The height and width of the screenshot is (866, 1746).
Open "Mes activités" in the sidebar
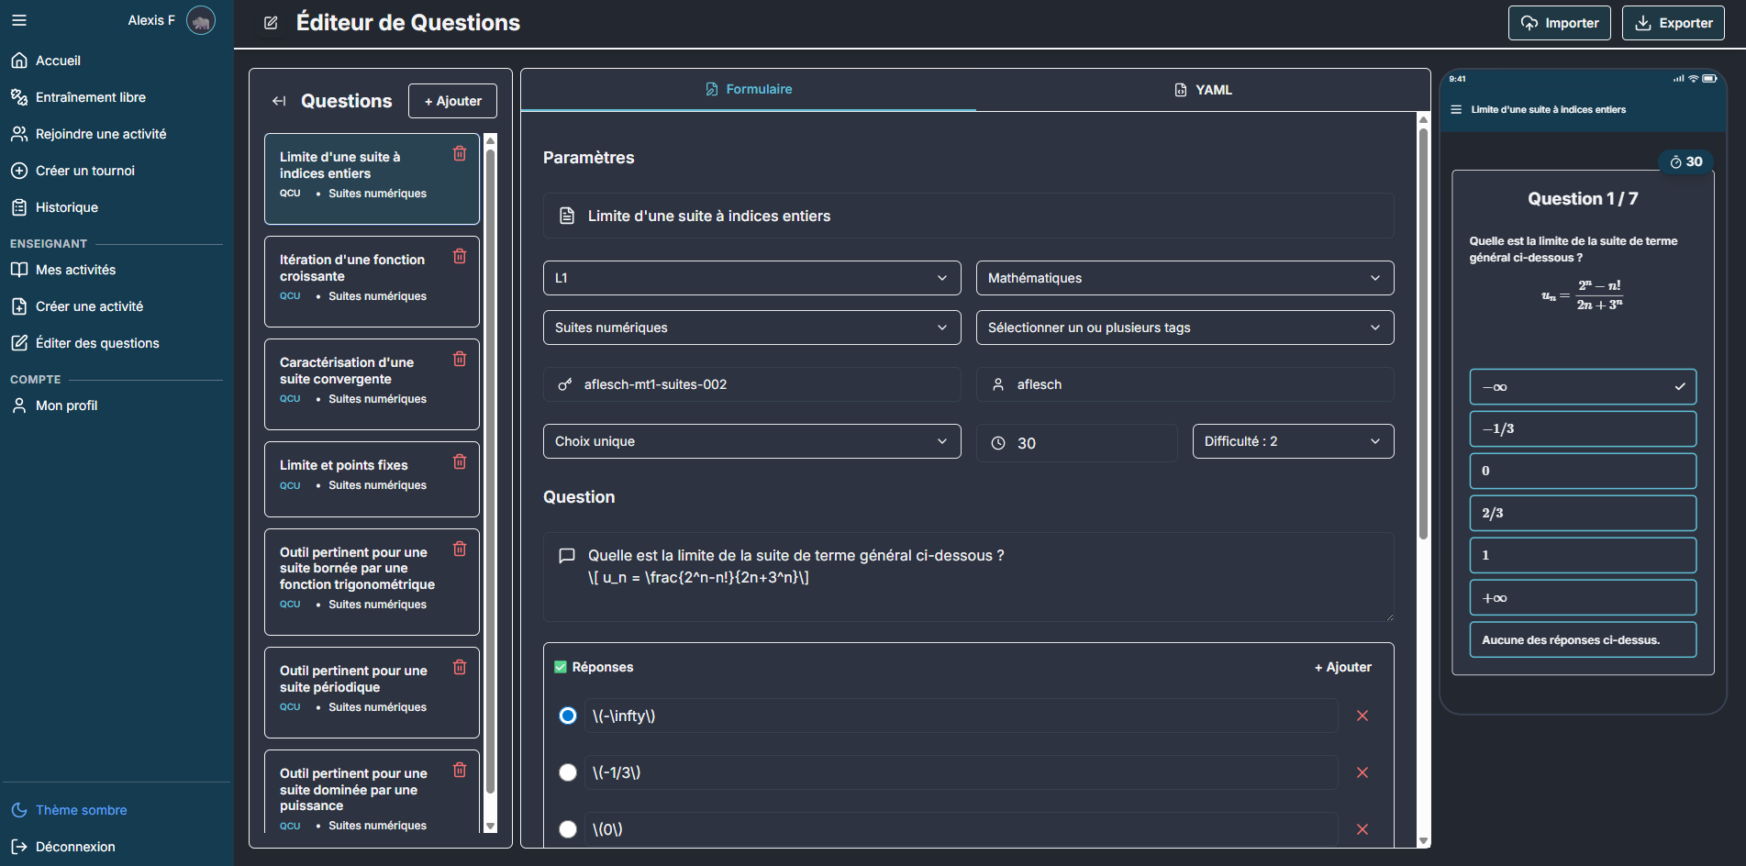tap(75, 269)
